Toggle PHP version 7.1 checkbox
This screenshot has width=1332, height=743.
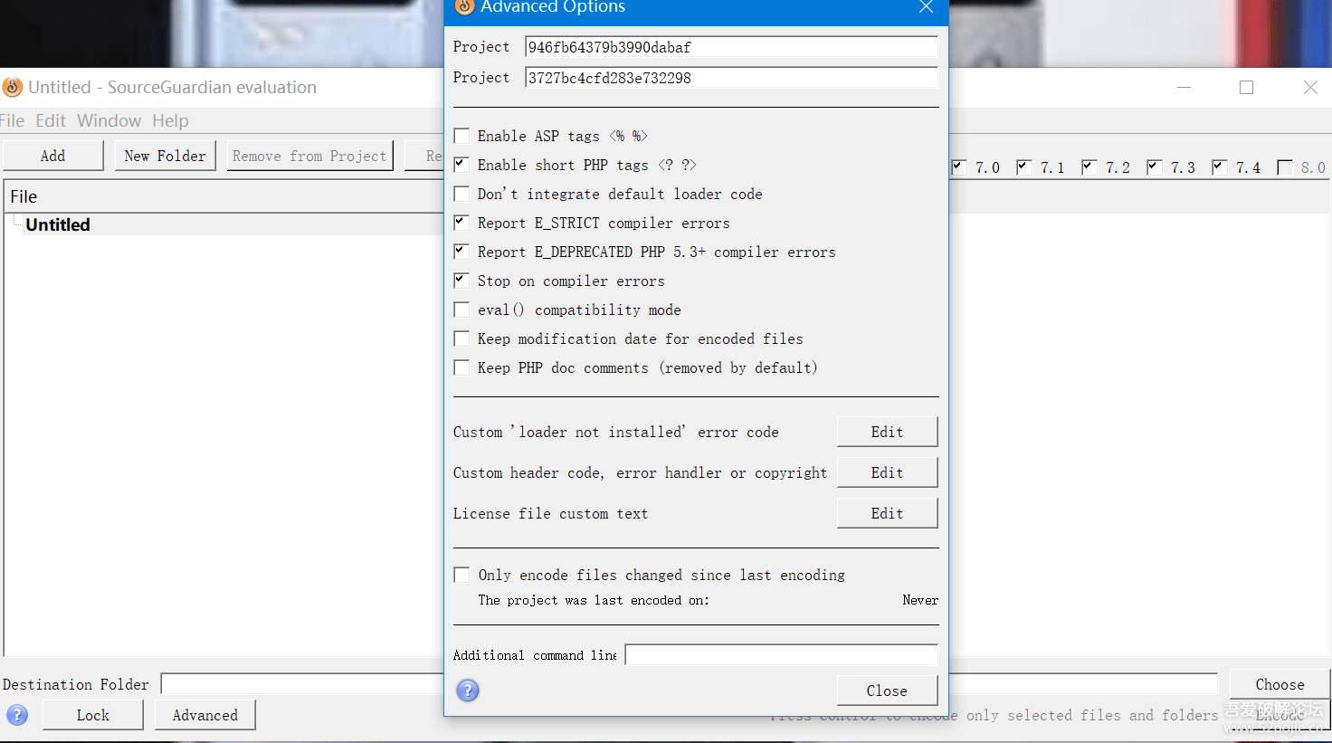pyautogui.click(x=1024, y=167)
